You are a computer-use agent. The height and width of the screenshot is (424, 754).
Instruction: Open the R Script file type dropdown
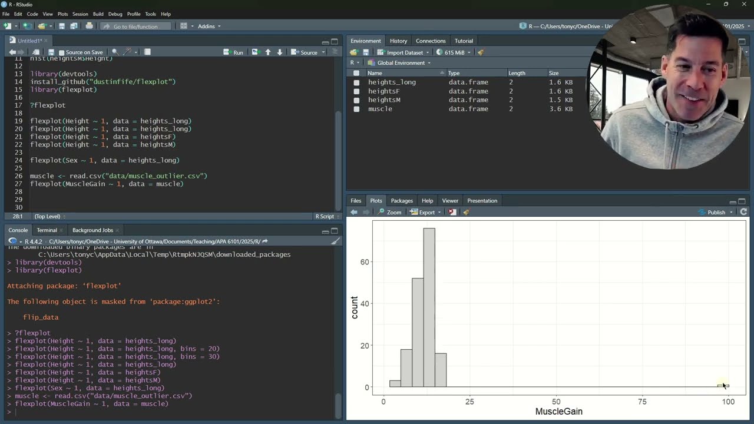(327, 216)
